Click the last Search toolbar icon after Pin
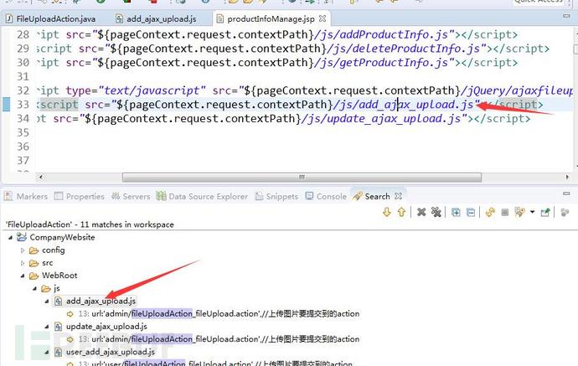Screen dimensions: 578x366 (x=565, y=212)
